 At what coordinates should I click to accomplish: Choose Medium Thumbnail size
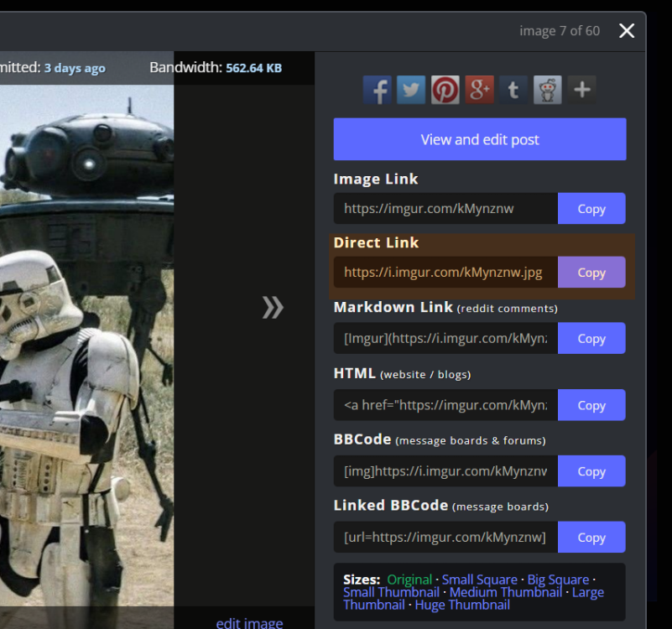[506, 592]
